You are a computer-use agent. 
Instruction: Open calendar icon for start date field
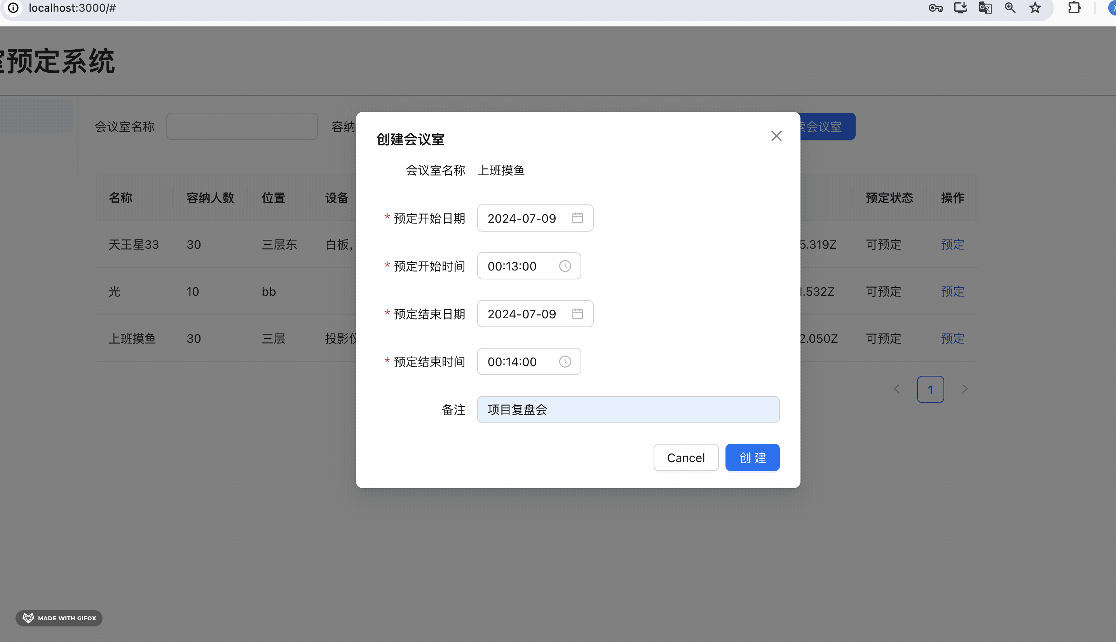click(x=577, y=218)
